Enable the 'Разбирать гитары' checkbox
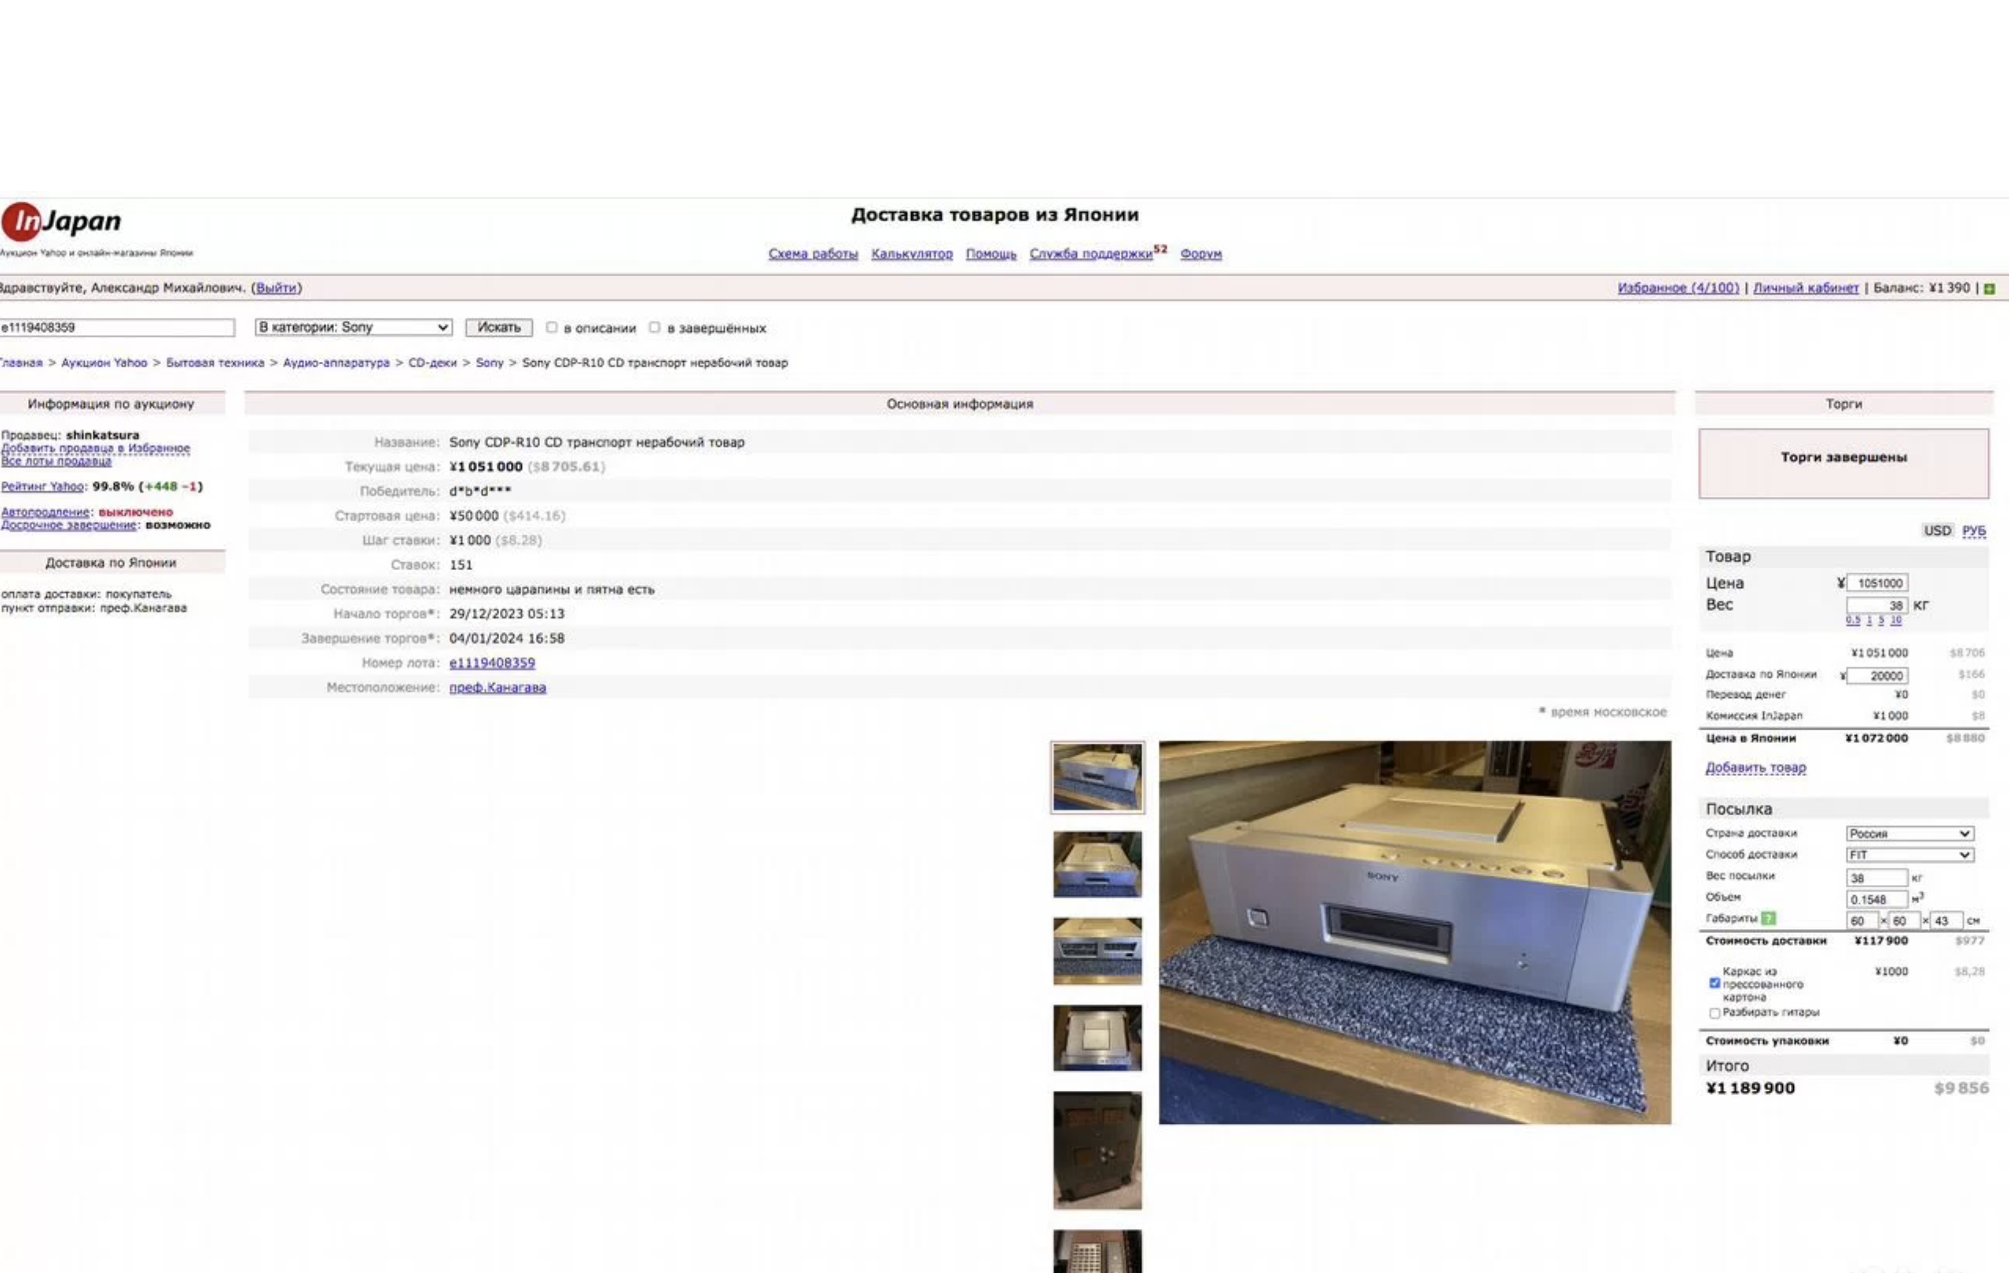 pos(1715,1013)
